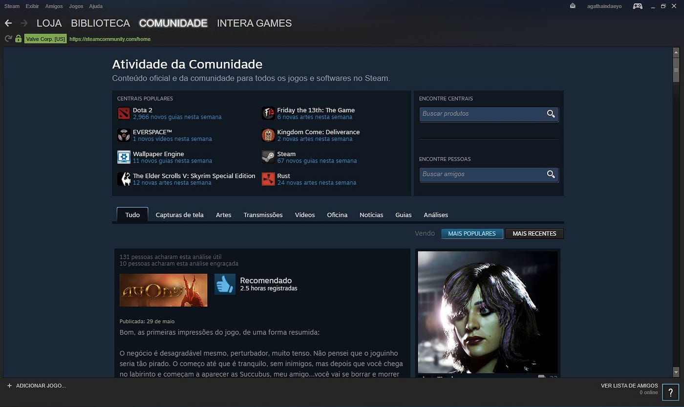
Task: Open the Dota 2 hub icon
Action: coord(124,113)
